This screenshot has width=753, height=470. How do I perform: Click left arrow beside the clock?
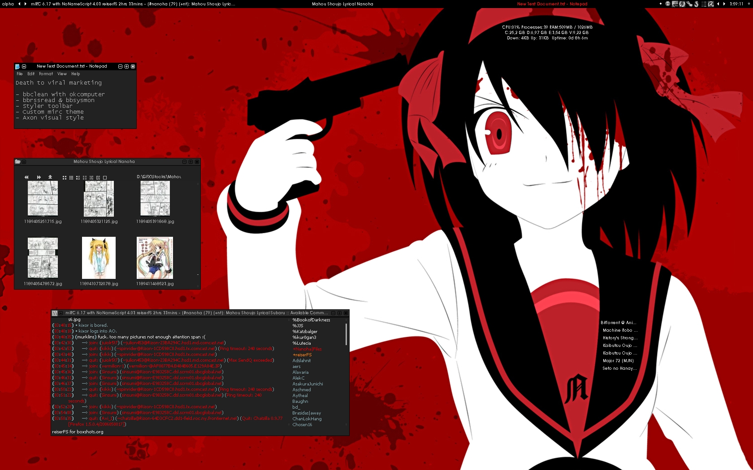click(718, 4)
